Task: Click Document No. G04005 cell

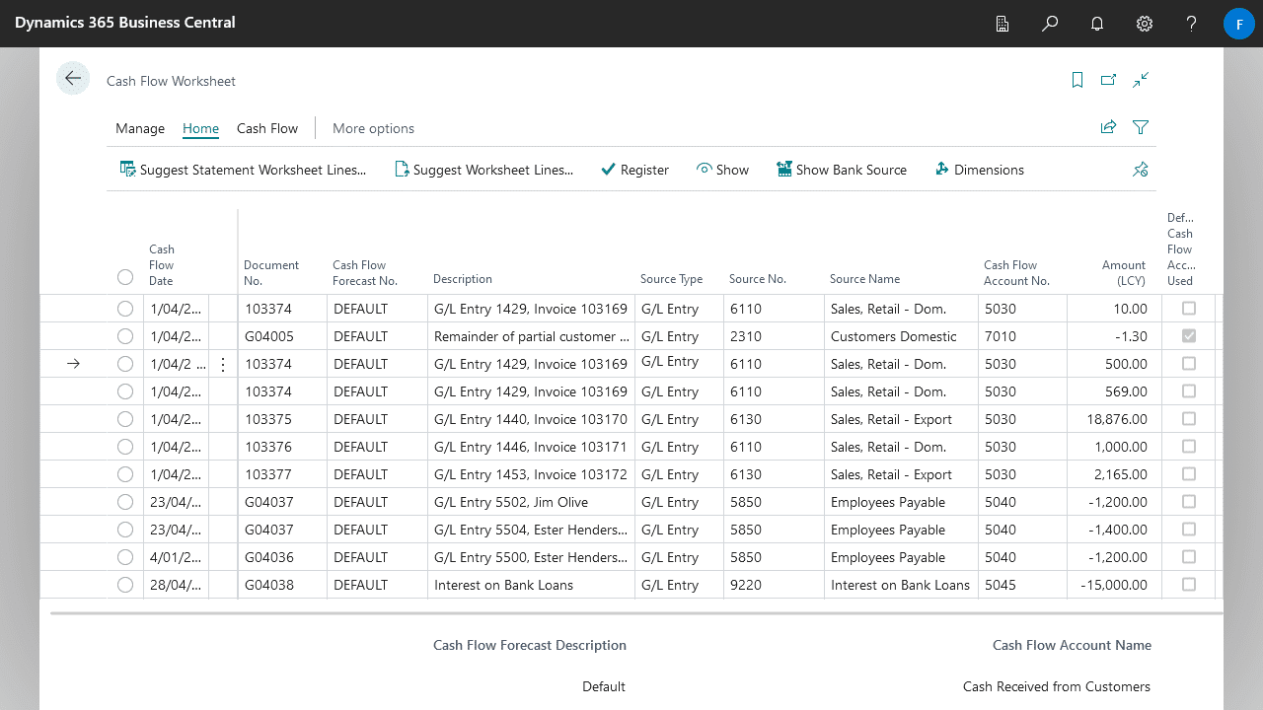Action: click(282, 336)
